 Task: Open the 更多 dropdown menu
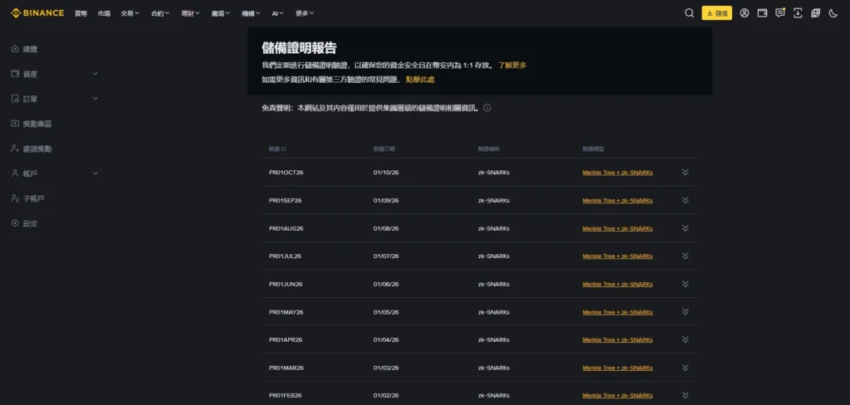pos(305,13)
